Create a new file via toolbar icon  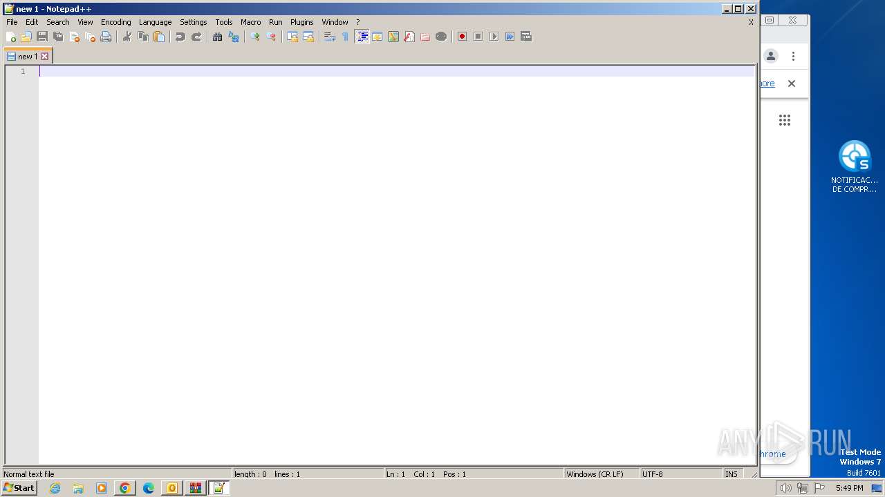(x=10, y=37)
